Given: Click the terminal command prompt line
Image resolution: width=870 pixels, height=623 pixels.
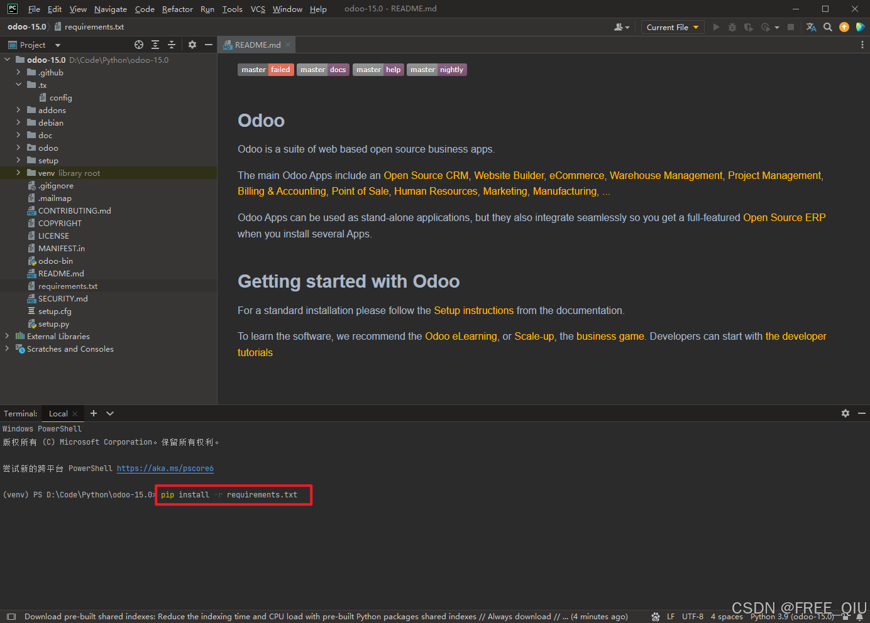Looking at the screenshot, I should [150, 495].
